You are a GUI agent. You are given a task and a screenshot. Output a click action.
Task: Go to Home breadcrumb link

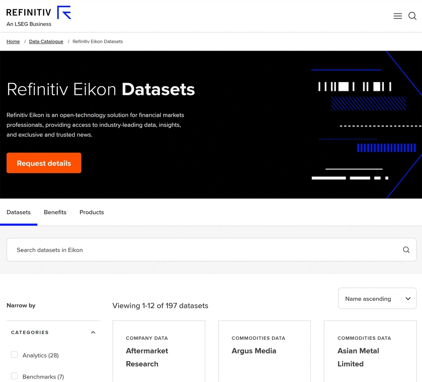[13, 41]
